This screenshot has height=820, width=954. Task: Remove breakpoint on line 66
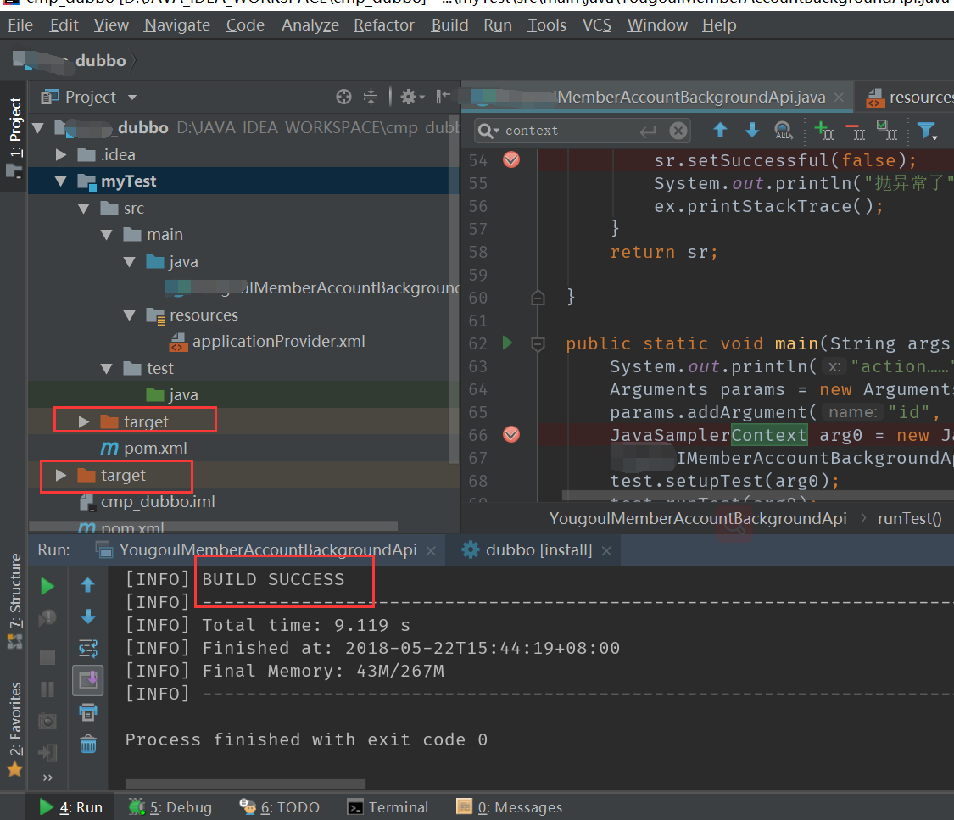(x=511, y=435)
